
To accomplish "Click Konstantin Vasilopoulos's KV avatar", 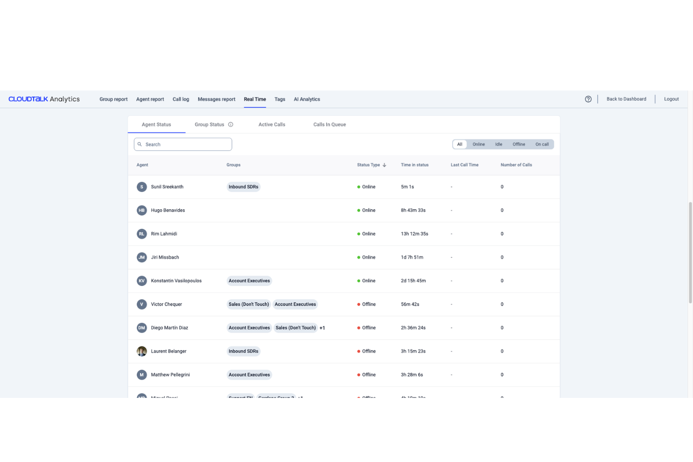I will coord(141,280).
